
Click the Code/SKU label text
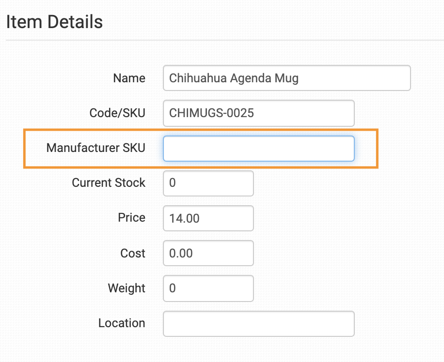(x=117, y=113)
